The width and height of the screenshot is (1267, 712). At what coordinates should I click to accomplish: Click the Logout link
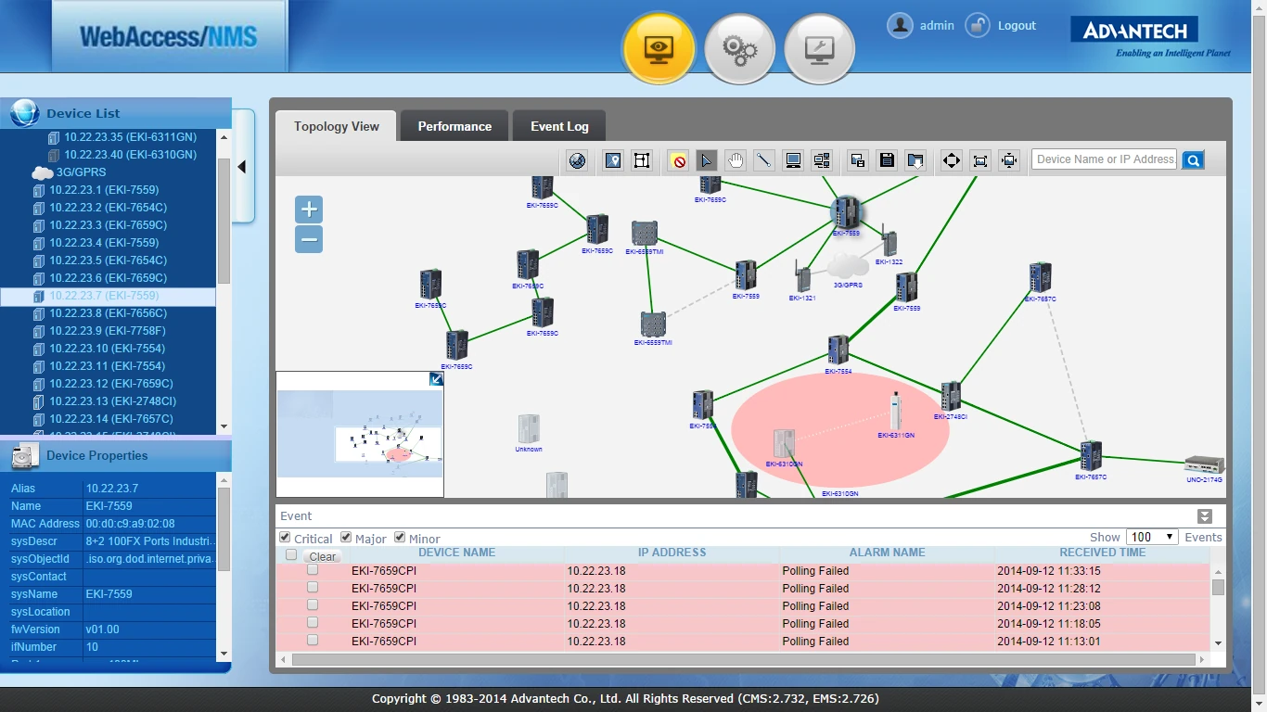(1016, 26)
